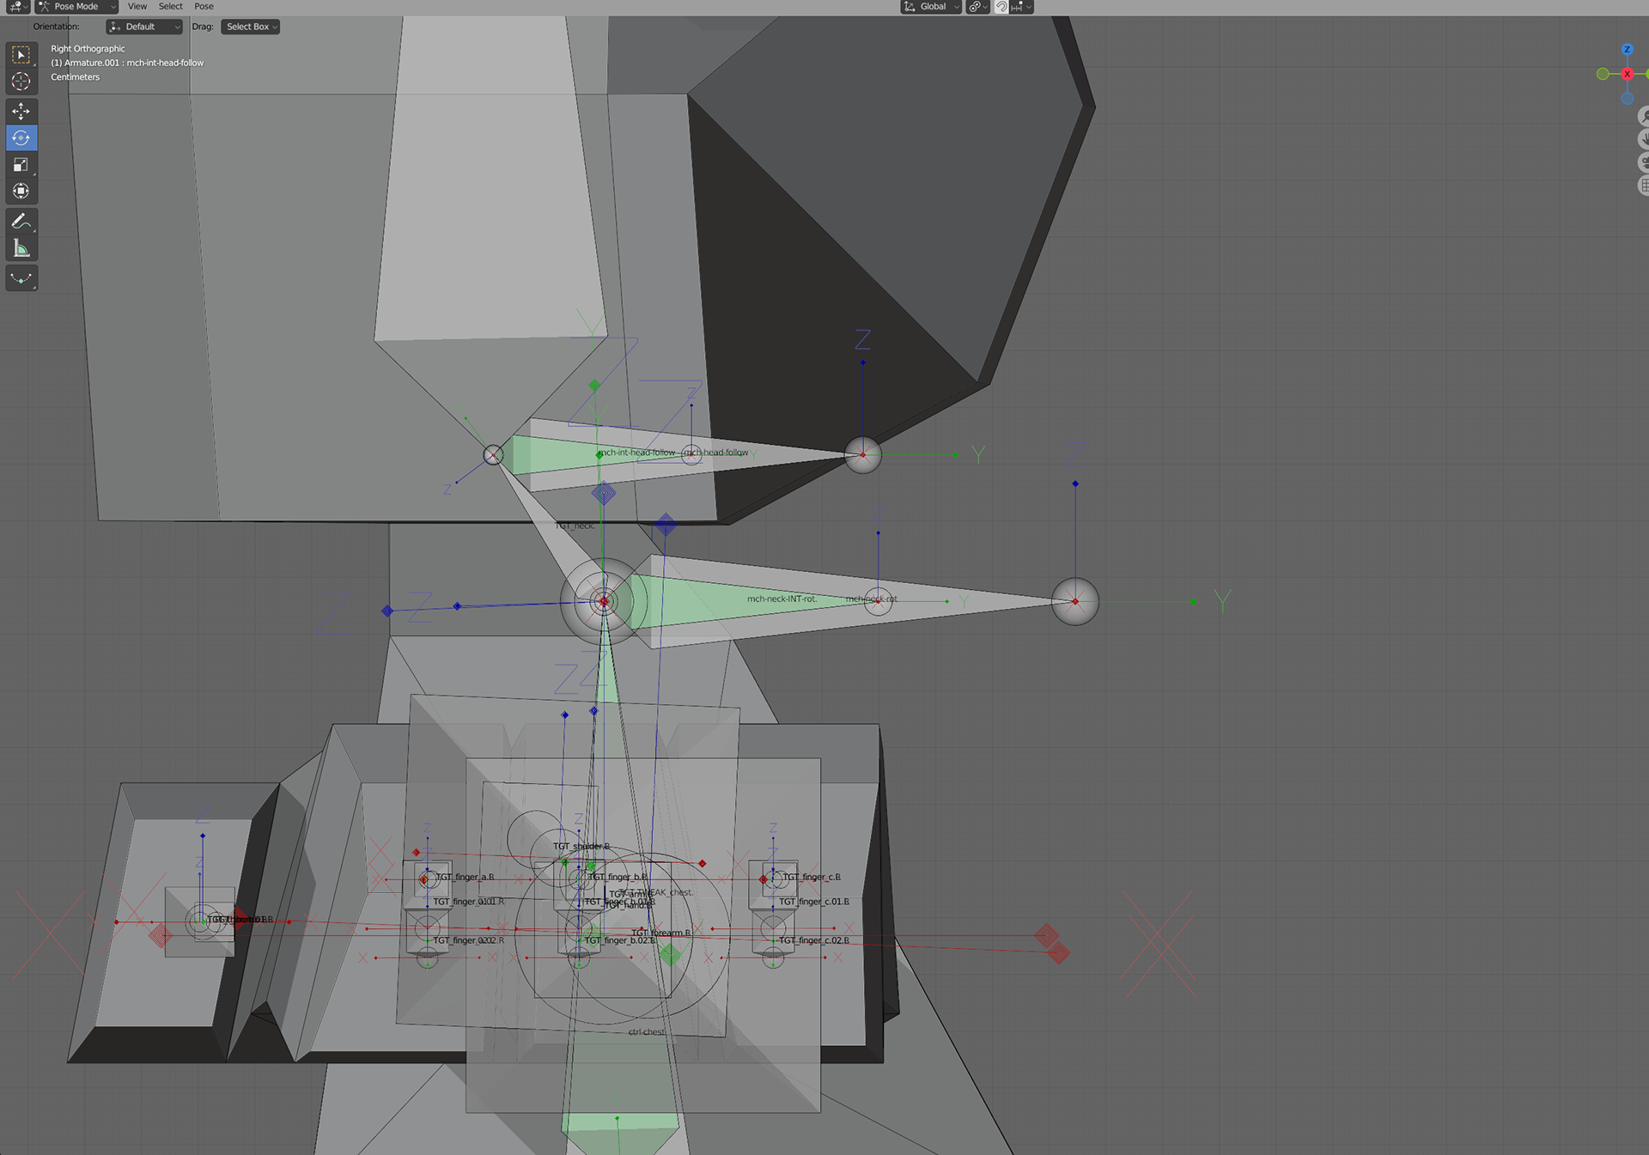1649x1155 pixels.
Task: Open the Global transform orientation dropdown
Action: click(x=931, y=7)
